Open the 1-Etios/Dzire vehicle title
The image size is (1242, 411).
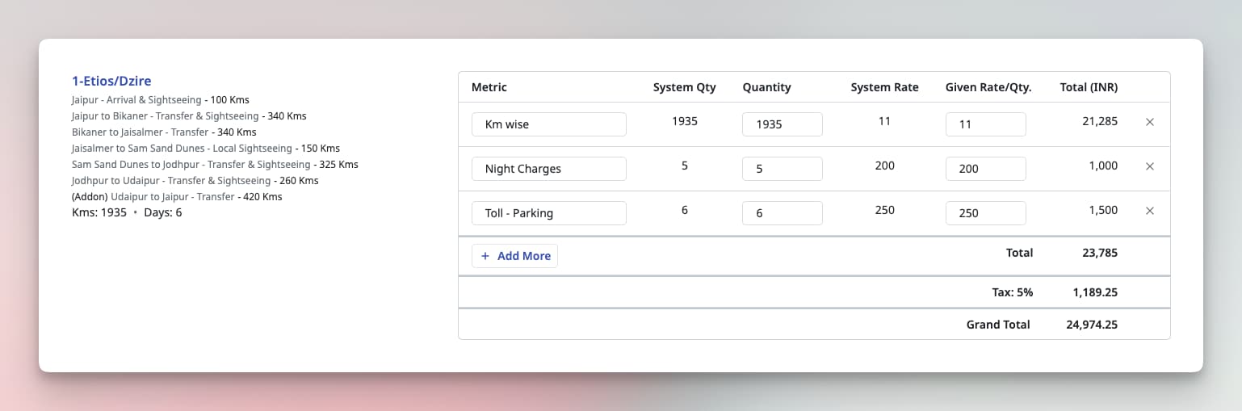[x=111, y=81]
